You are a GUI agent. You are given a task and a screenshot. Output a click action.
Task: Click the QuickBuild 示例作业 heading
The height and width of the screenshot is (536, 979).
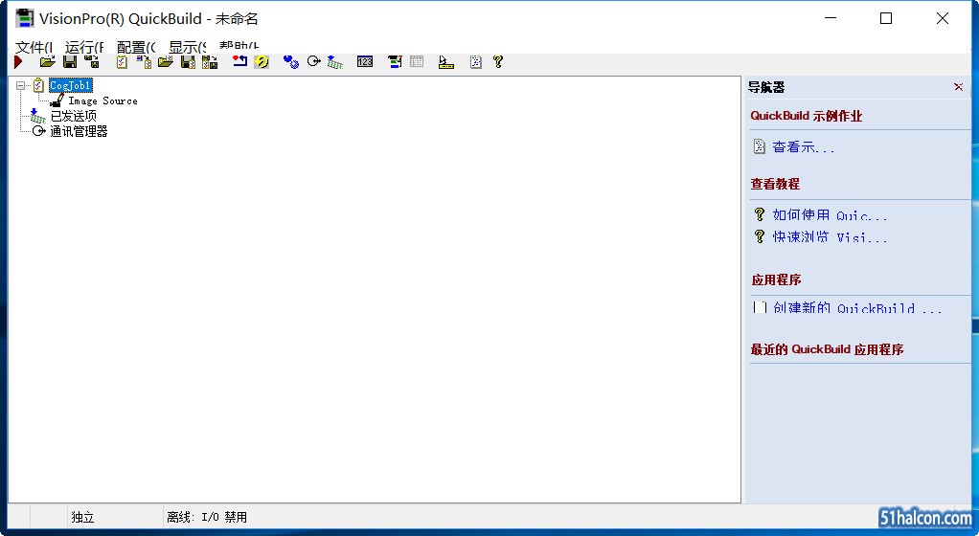[806, 116]
